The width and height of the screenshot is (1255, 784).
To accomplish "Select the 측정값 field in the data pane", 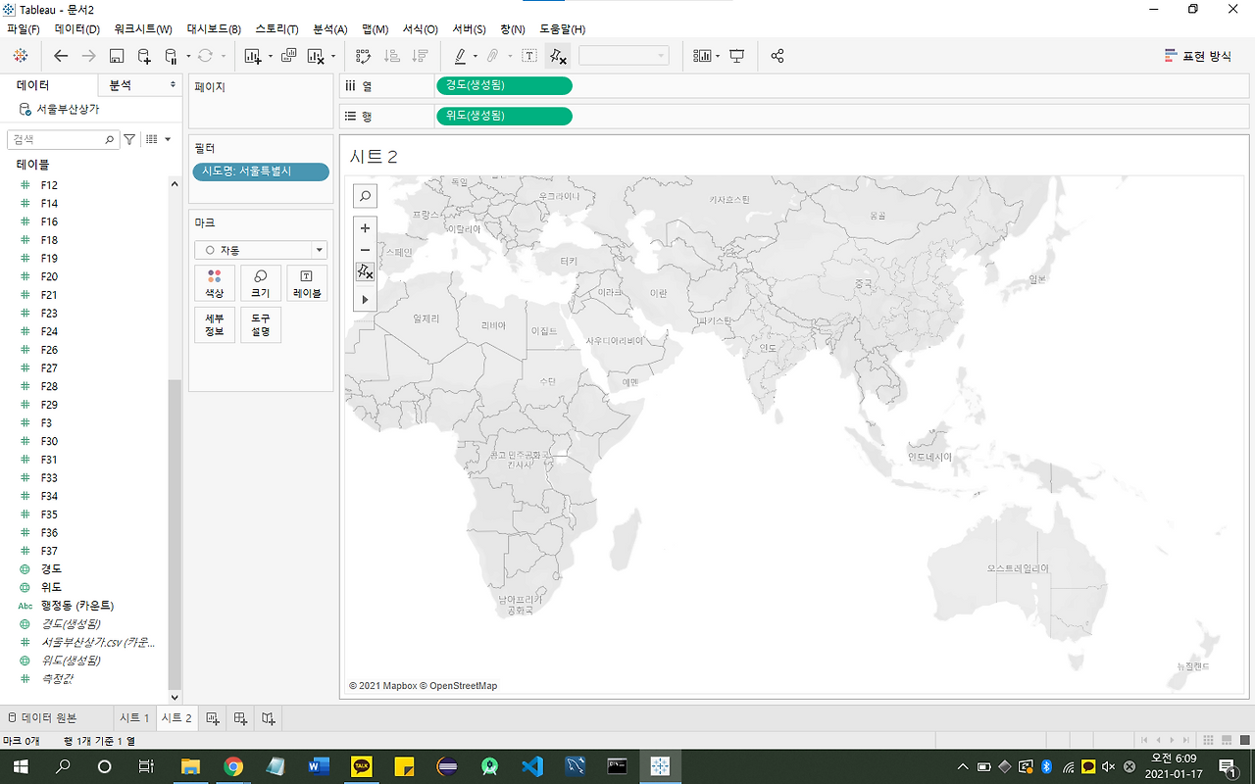I will click(x=57, y=678).
